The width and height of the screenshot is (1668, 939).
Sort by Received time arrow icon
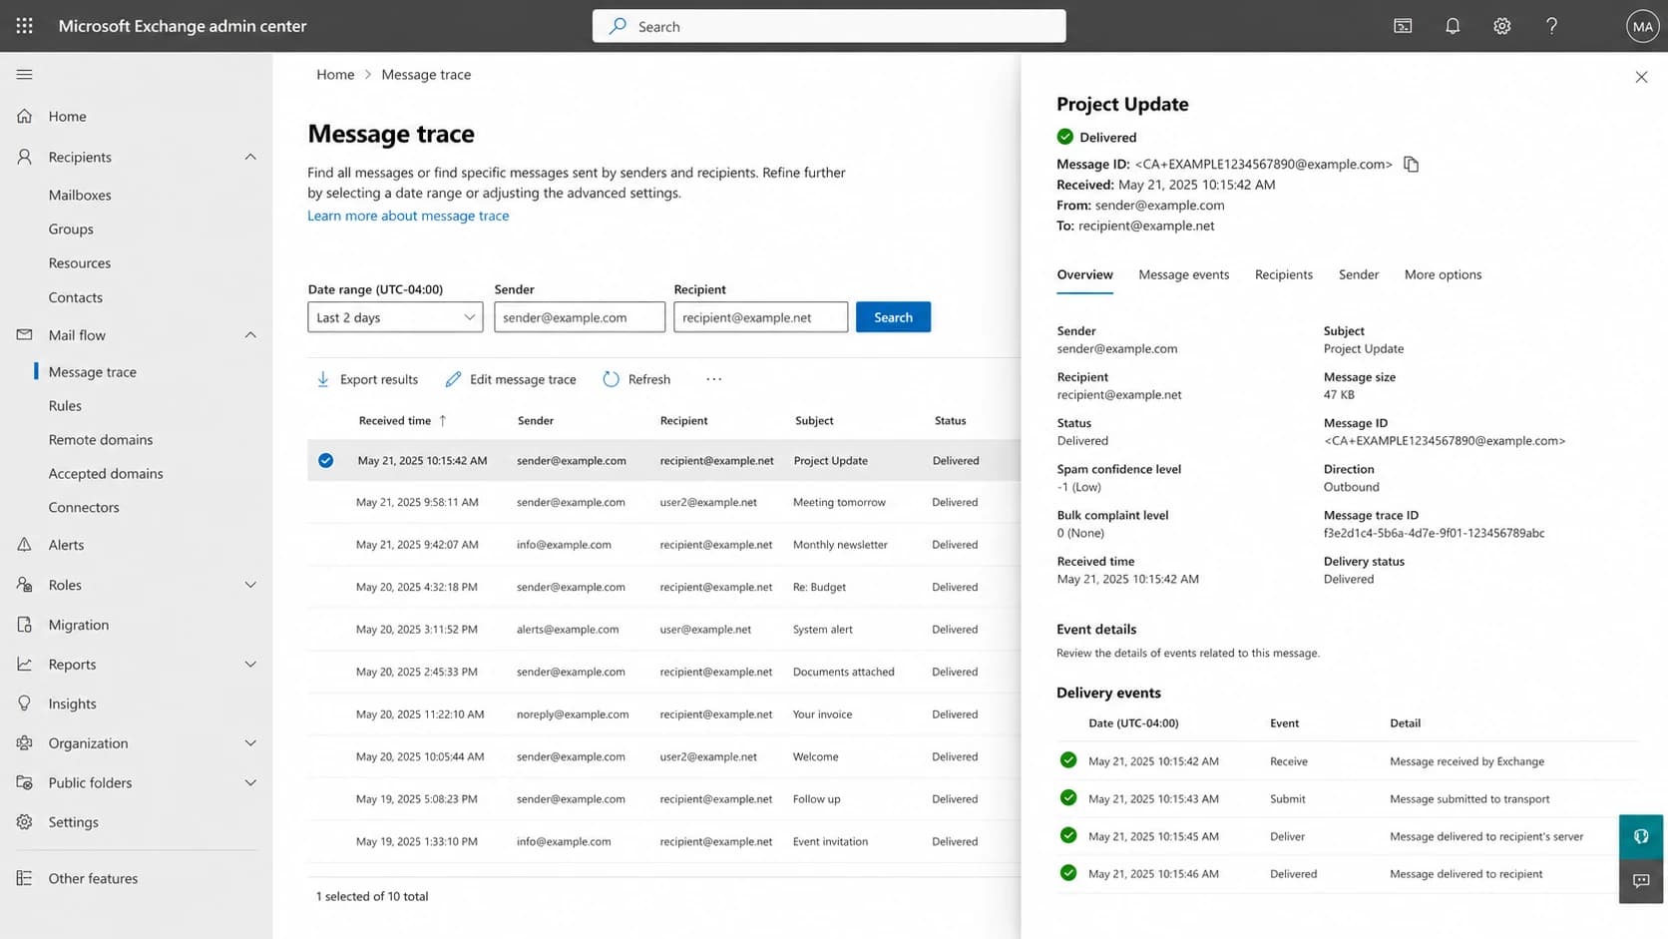pyautogui.click(x=442, y=421)
